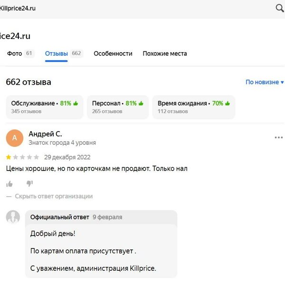Open the По новизне sorting dropdown

point(265,82)
